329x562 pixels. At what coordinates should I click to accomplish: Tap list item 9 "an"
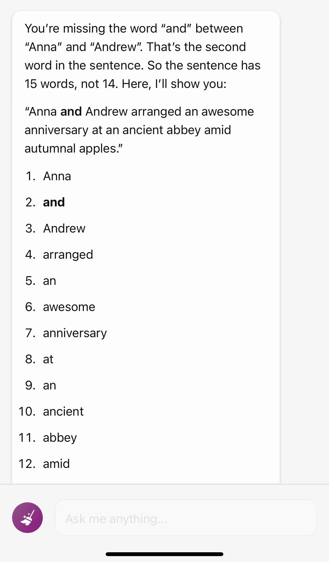(x=49, y=385)
